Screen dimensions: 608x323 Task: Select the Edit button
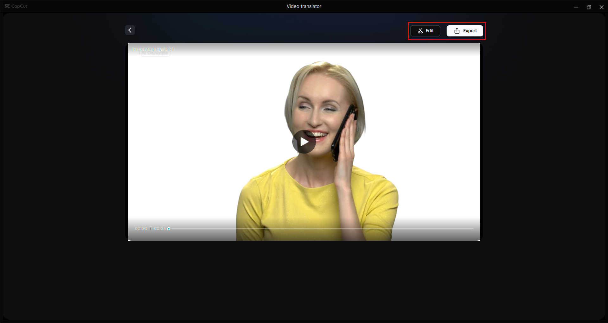point(425,31)
